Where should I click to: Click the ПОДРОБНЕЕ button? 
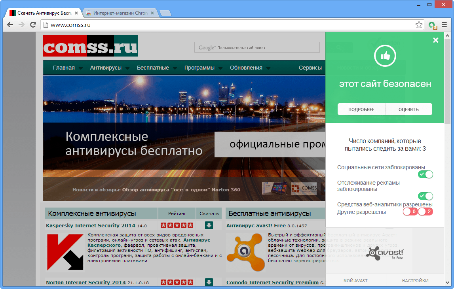(x=361, y=110)
